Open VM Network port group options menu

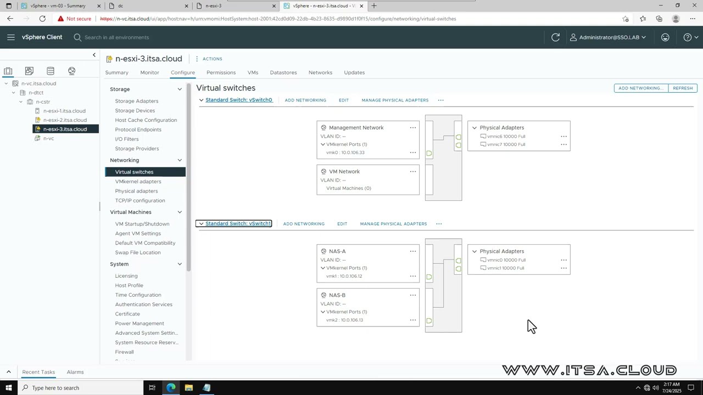(412, 172)
